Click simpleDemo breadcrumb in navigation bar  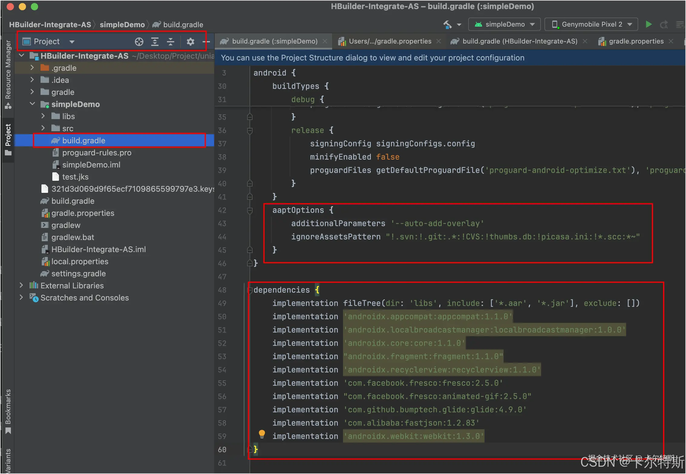click(122, 24)
